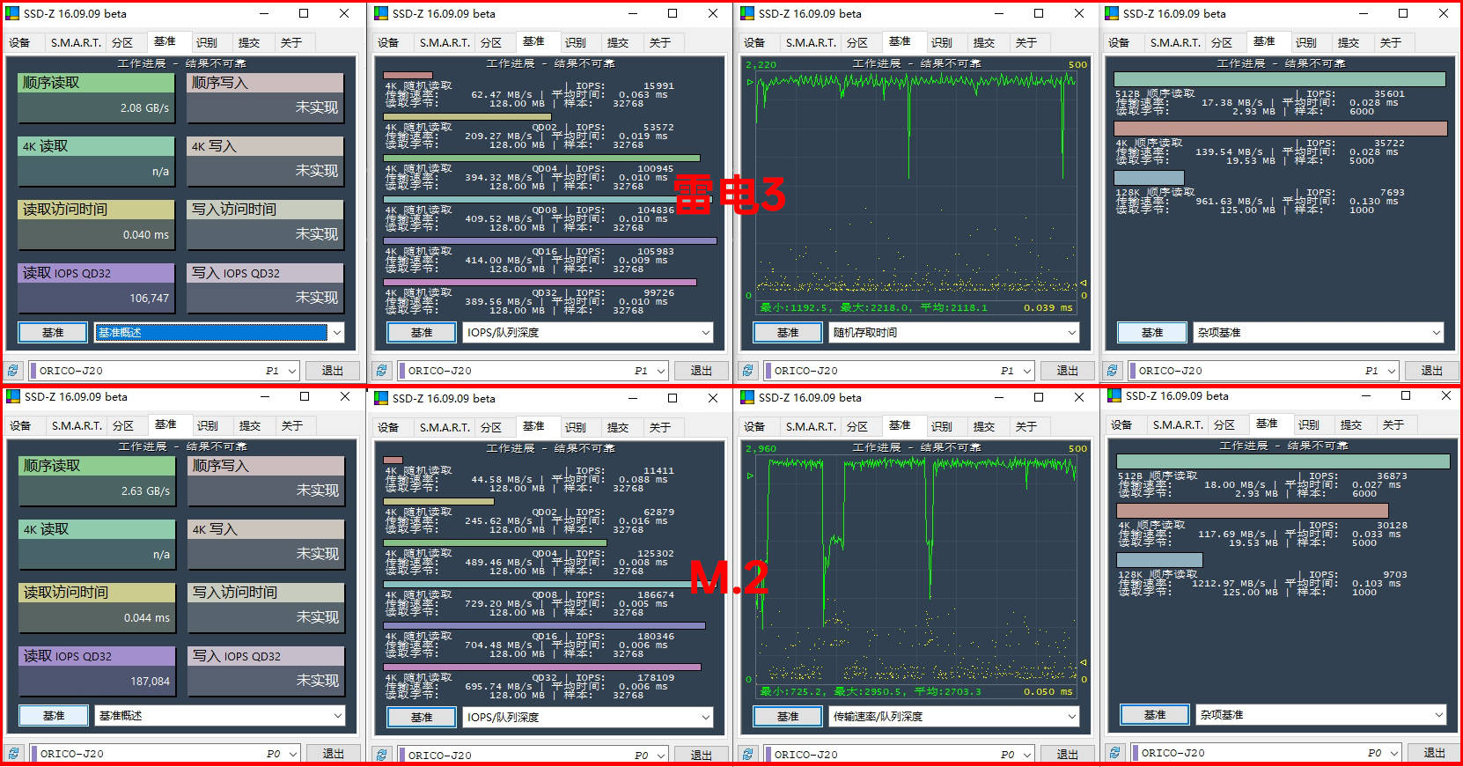Click refresh icon in P1 杂项基准 window
The width and height of the screenshot is (1463, 767).
coord(1112,371)
